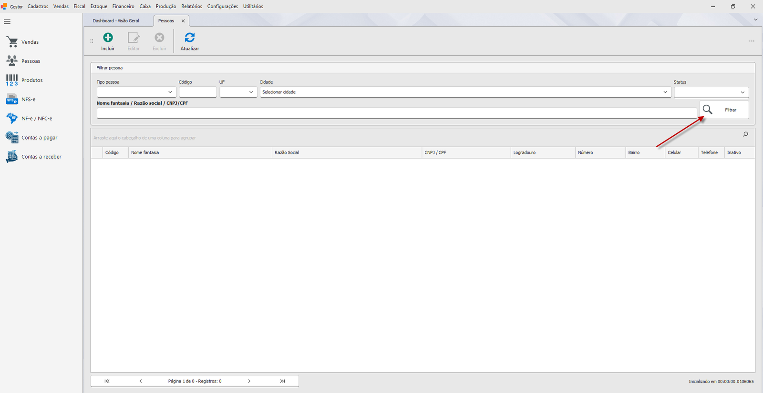The width and height of the screenshot is (763, 393).
Task: Click the 'Inicializado em' status text
Action: pos(721,382)
